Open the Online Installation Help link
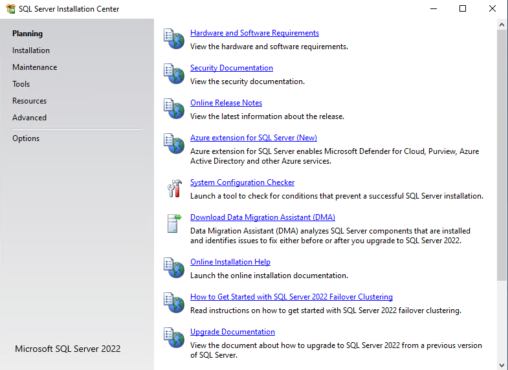 230,262
